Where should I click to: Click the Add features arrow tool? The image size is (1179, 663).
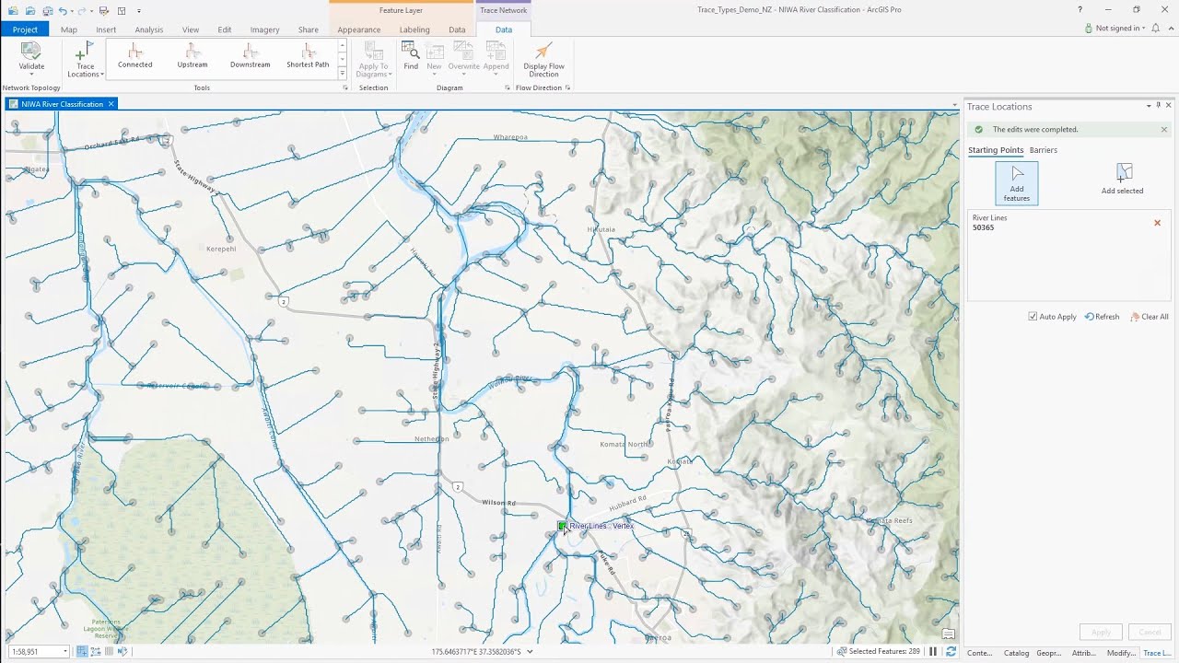pos(1017,182)
